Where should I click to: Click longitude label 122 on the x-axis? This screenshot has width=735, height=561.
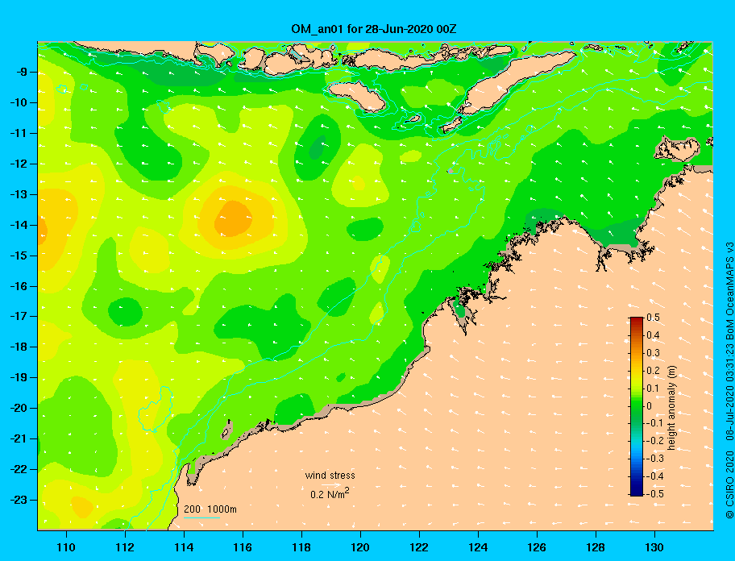(x=419, y=547)
